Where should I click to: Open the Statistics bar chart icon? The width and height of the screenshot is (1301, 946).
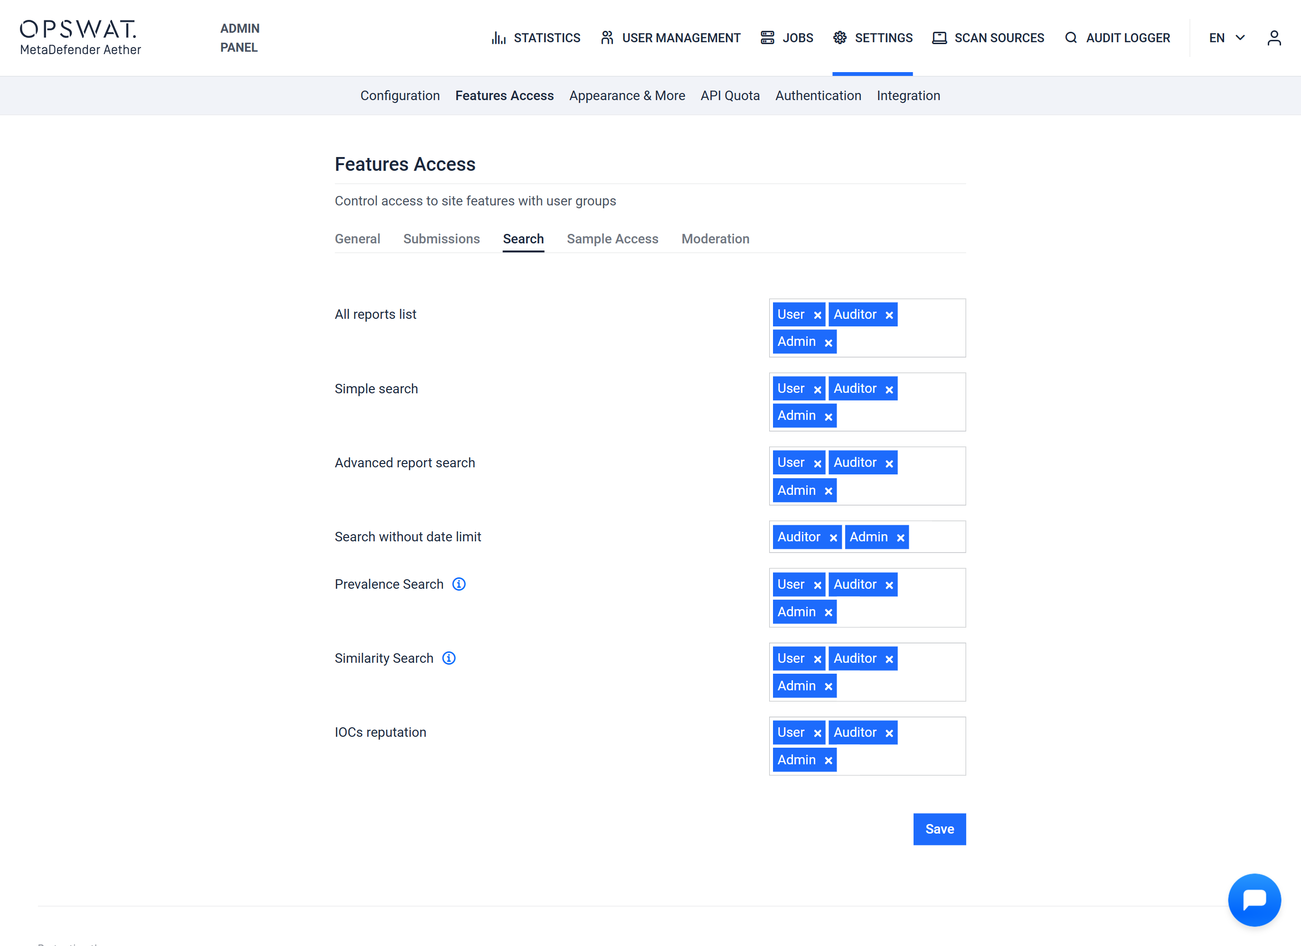point(498,38)
